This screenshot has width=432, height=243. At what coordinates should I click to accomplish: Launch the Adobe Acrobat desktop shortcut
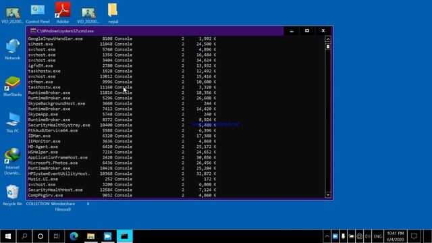[63, 12]
